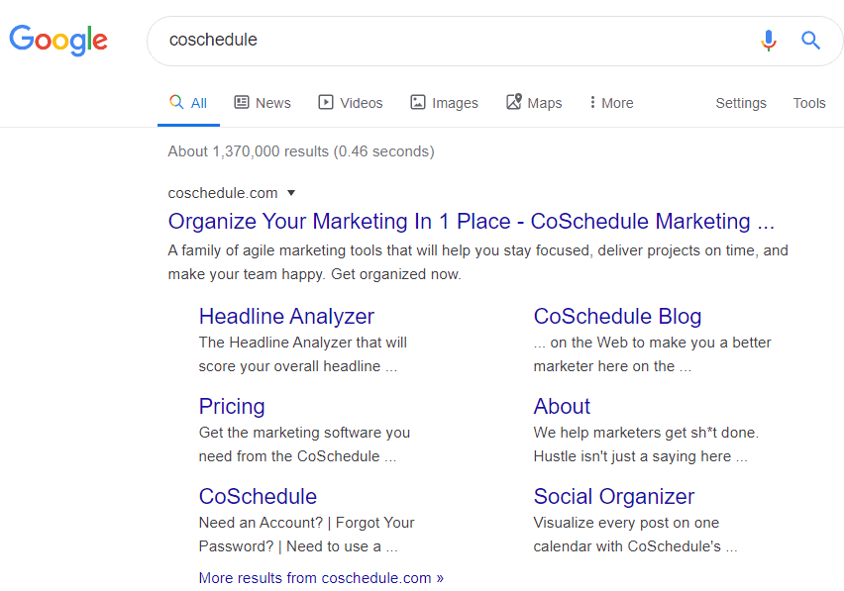Select the Google logo
This screenshot has height=591, width=844.
point(57,41)
